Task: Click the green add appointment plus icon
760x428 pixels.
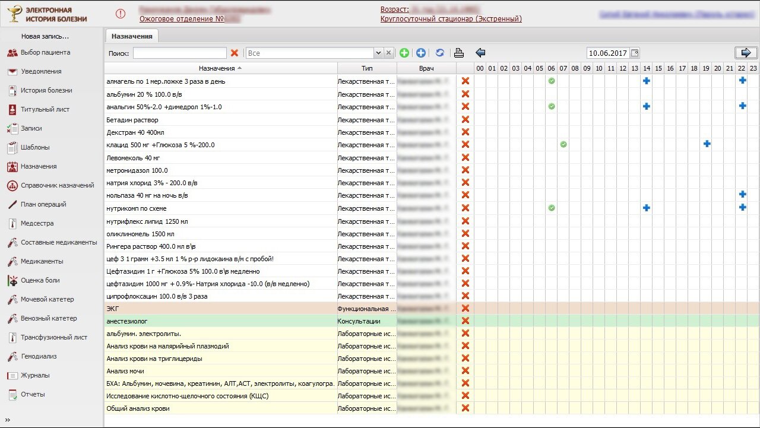Action: (404, 53)
